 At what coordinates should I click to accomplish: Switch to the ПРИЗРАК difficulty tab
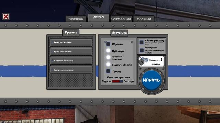click(x=76, y=19)
